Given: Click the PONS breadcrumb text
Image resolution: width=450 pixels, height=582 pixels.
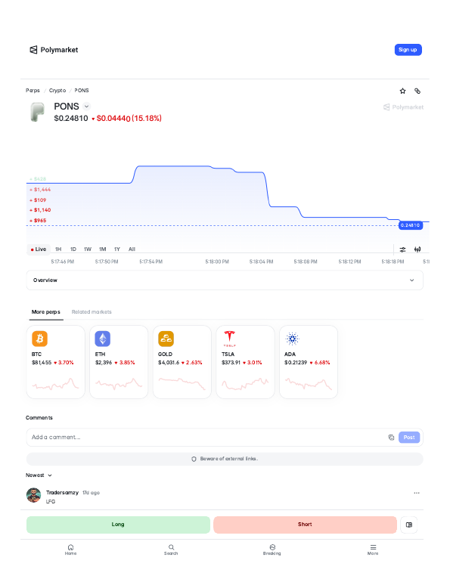Looking at the screenshot, I should coord(82,90).
